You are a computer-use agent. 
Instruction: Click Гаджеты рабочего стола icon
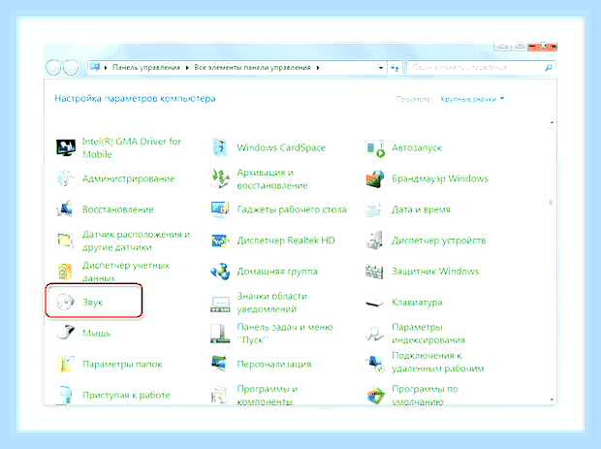220,209
